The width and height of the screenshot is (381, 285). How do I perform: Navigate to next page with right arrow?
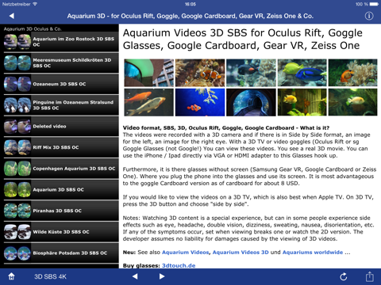tap(162, 276)
